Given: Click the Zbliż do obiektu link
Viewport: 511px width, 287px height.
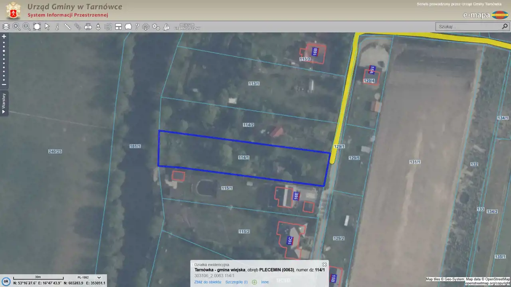Looking at the screenshot, I should point(208,282).
